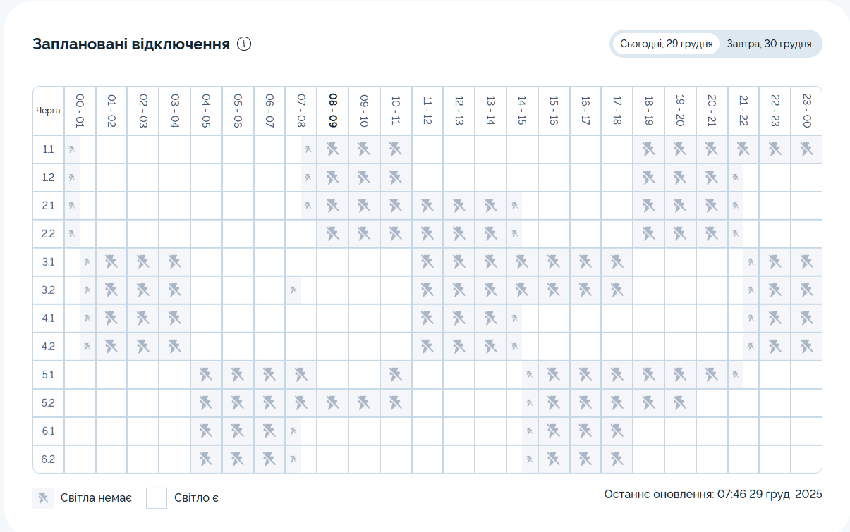Click outage icon for queue 5.1 at 10-11
This screenshot has height=532, width=850.
point(396,375)
